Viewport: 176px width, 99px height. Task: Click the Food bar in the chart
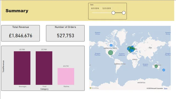pos(44,68)
